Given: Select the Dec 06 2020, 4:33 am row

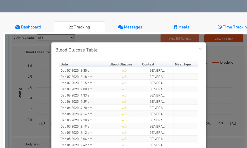Looking at the screenshot, I should [76, 95].
